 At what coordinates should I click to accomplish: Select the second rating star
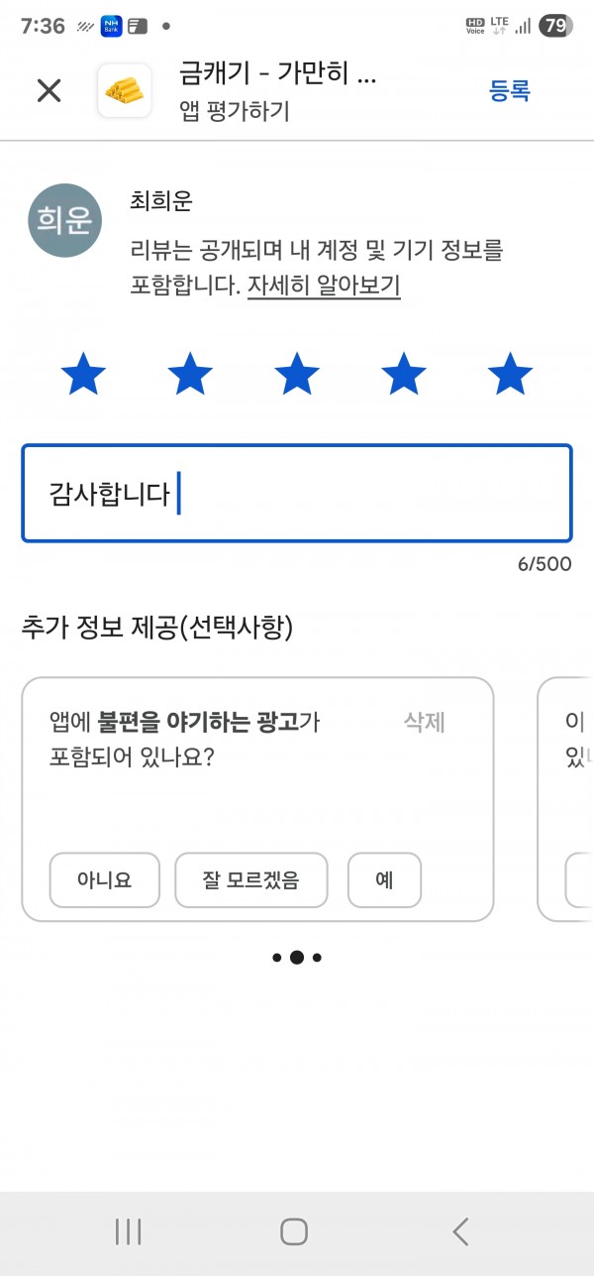click(190, 376)
